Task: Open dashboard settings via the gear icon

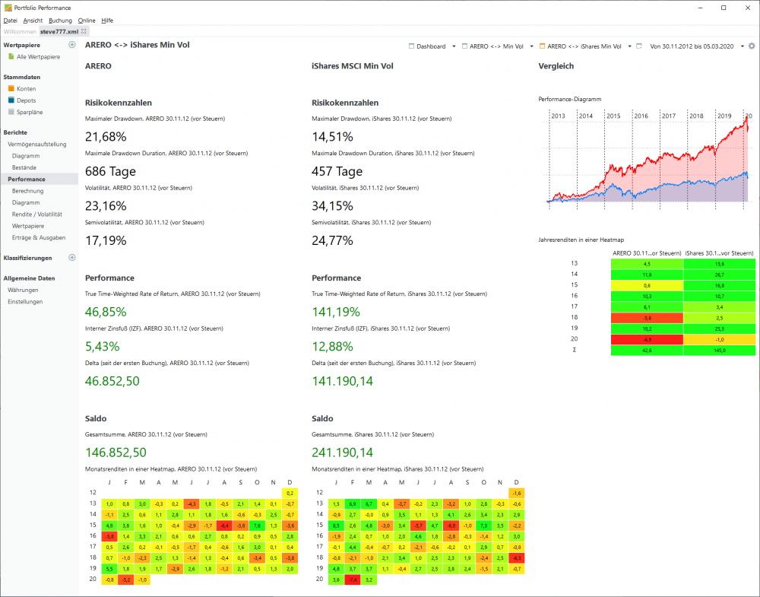Action: click(x=751, y=46)
